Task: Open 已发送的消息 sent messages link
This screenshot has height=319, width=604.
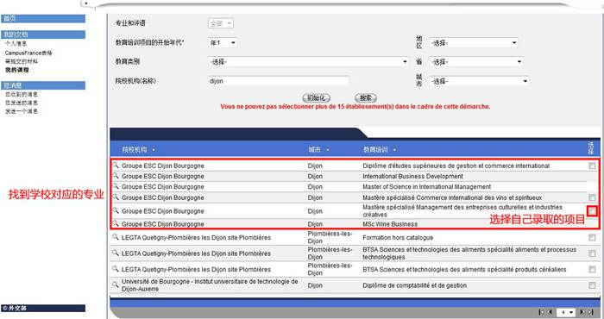Action: tap(22, 103)
